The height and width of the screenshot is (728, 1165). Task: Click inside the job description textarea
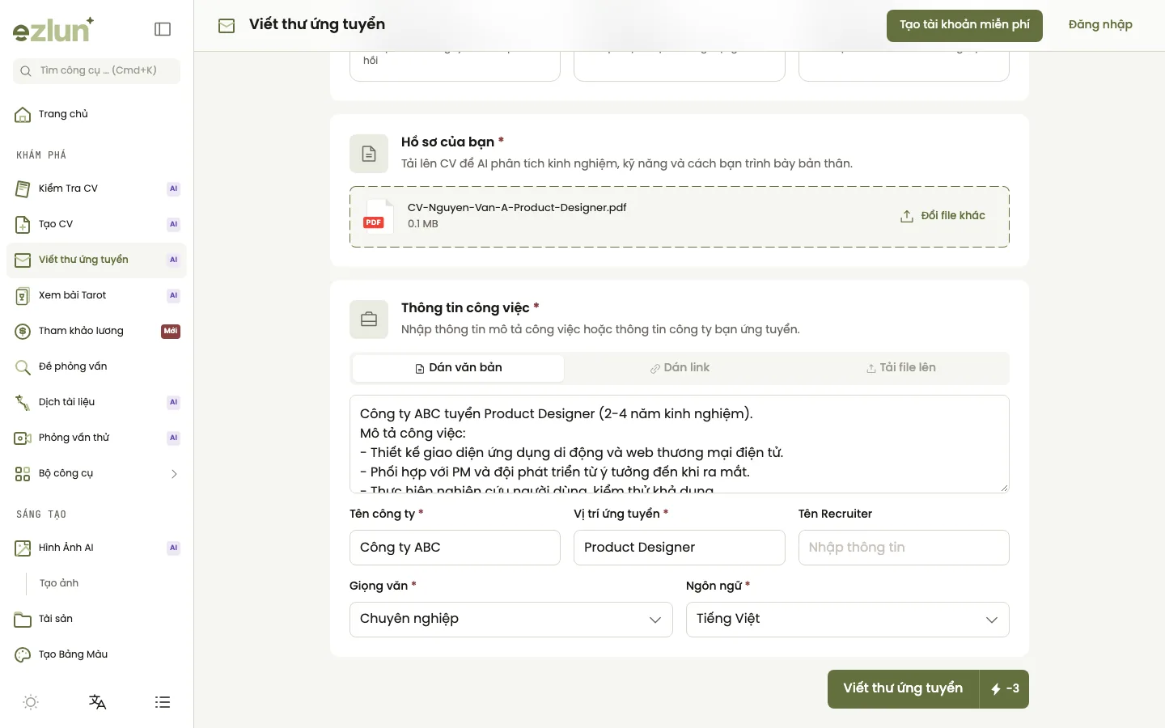[679, 444]
